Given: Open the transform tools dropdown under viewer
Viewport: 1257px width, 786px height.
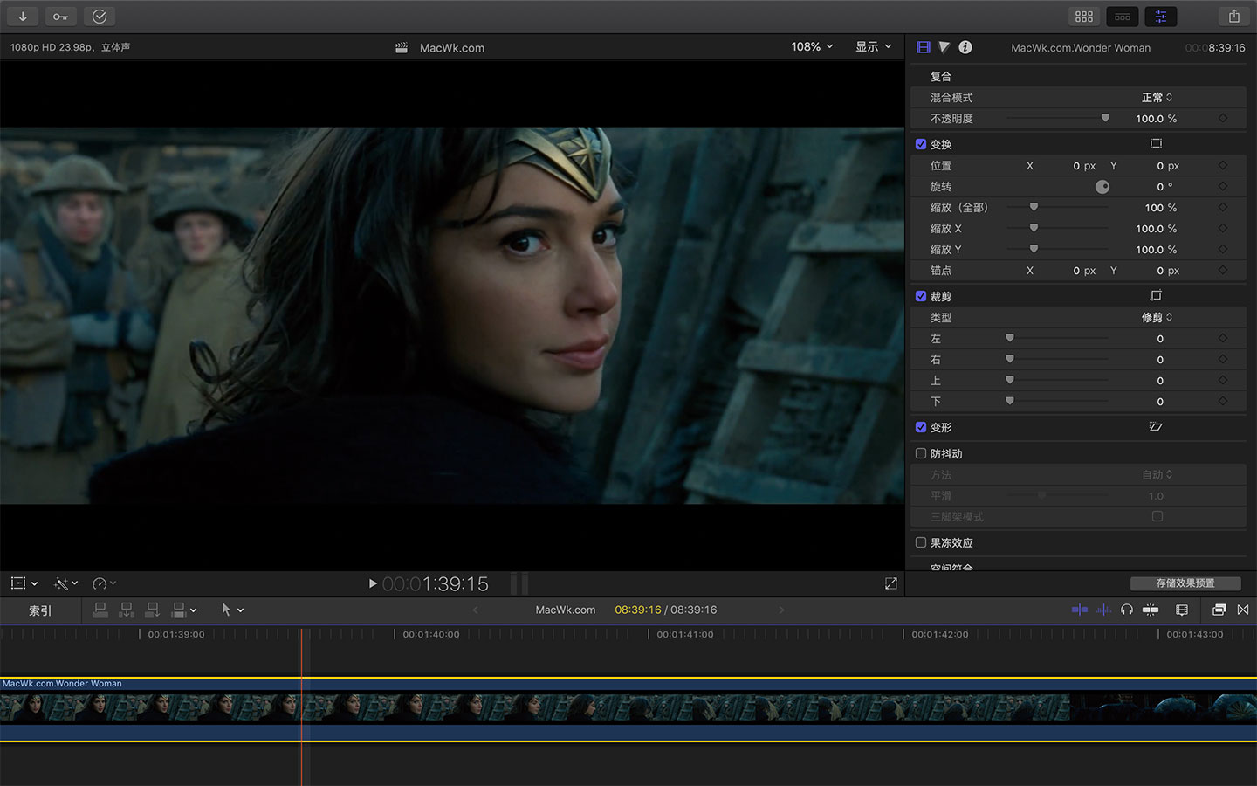Looking at the screenshot, I should pyautogui.click(x=24, y=583).
